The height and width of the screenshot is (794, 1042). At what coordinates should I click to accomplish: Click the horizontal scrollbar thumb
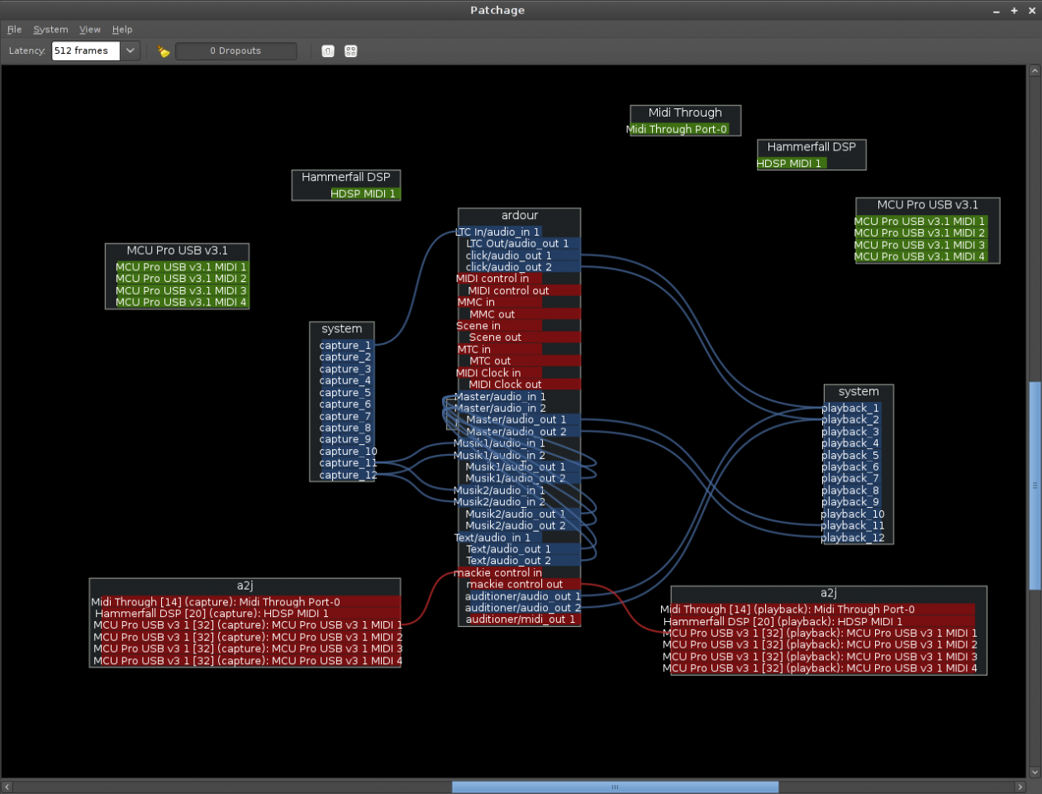click(615, 787)
